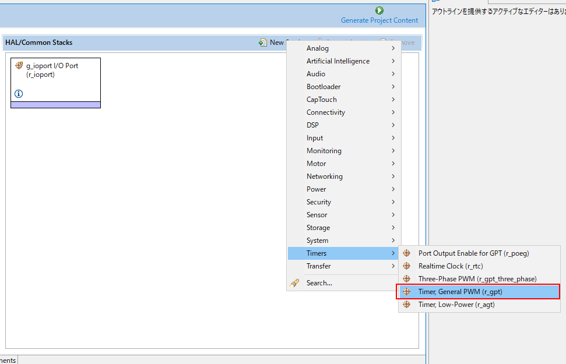Click the green Generate Project Content icon

pos(379,10)
